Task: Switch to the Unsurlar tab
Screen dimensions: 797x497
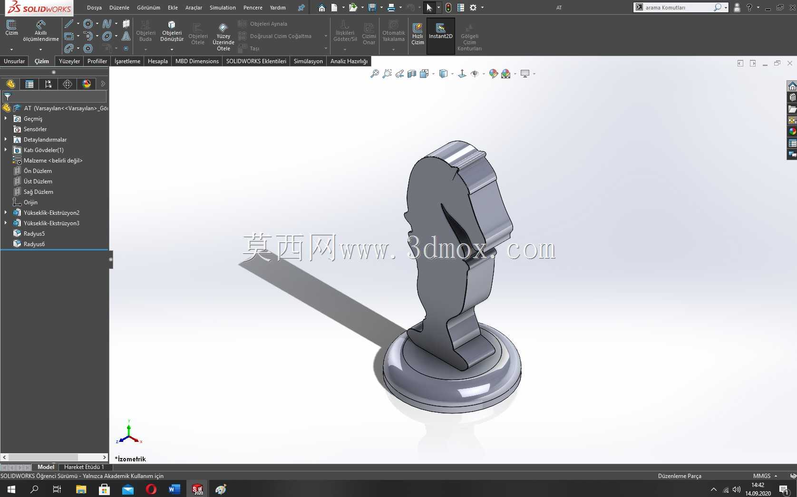Action: (14, 61)
